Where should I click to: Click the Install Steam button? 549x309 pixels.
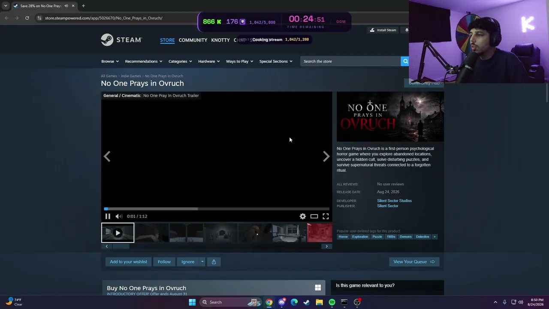pos(383,30)
